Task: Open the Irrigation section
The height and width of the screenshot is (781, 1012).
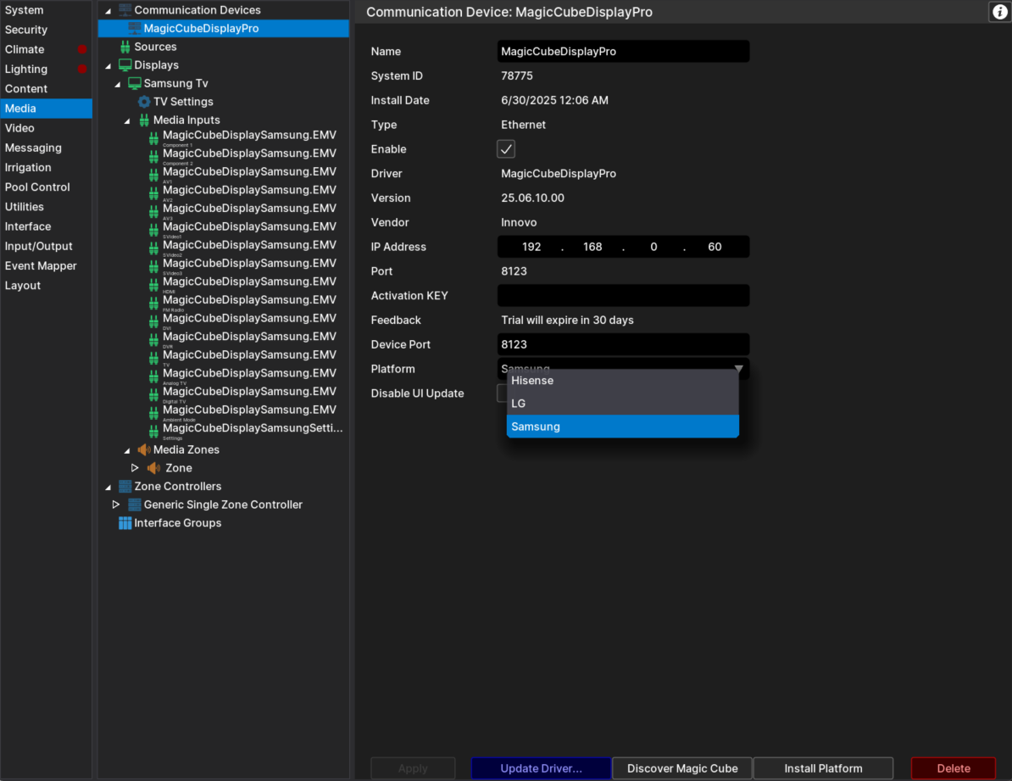Action: 47,167
